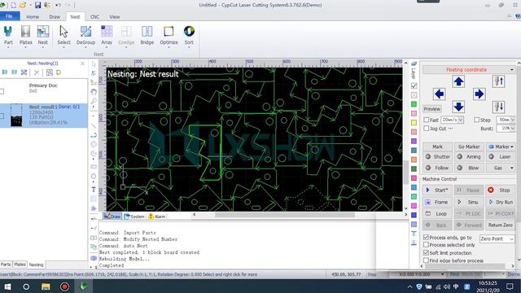Open the System tab below canvas

pos(134,216)
